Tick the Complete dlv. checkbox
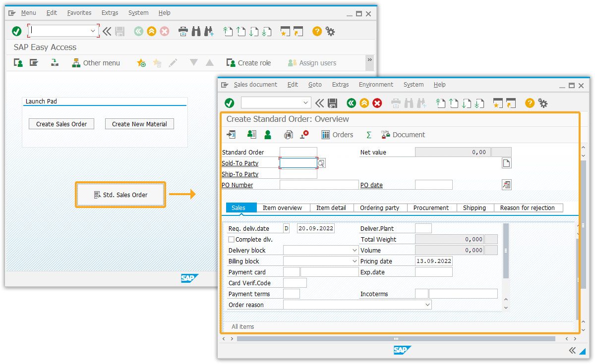 (232, 240)
